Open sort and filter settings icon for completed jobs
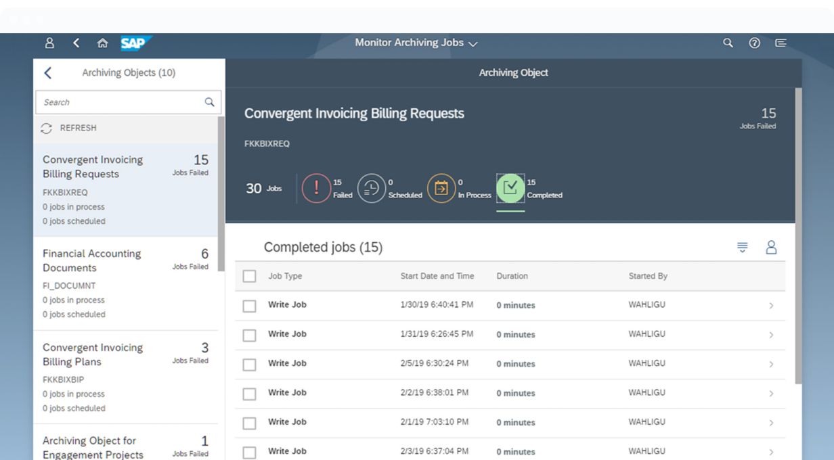The width and height of the screenshot is (834, 460). 743,248
